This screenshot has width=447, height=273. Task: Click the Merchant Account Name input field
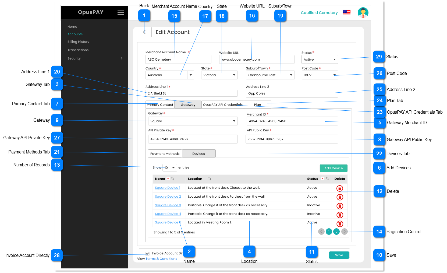point(178,59)
